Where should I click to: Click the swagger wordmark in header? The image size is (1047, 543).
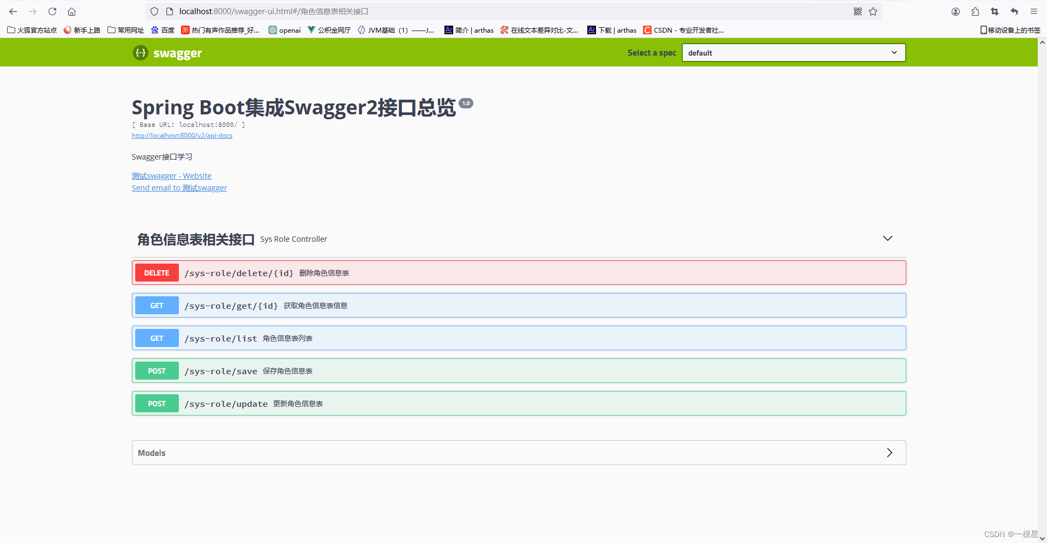(178, 53)
